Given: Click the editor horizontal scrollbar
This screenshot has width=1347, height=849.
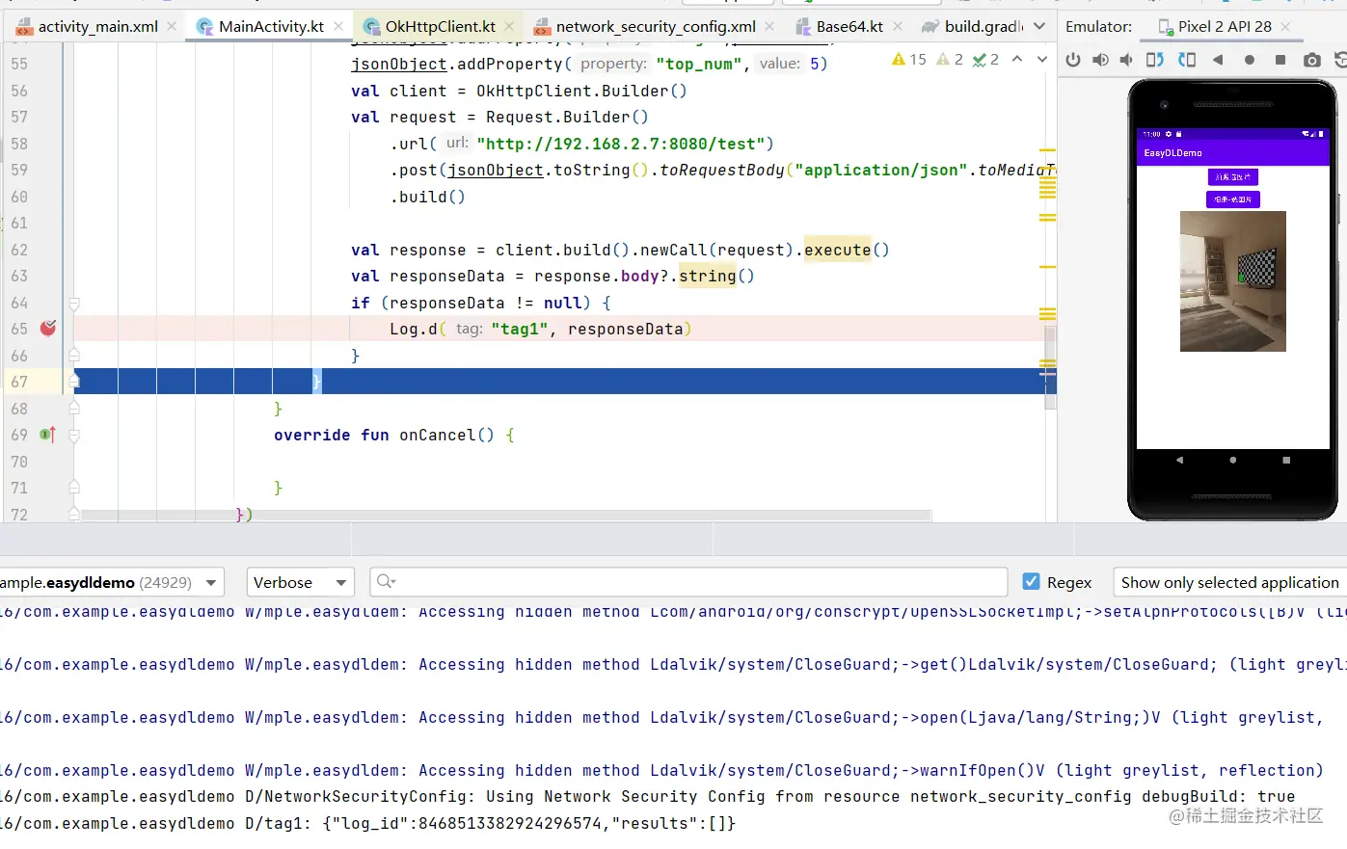Looking at the screenshot, I should pyautogui.click(x=506, y=516).
